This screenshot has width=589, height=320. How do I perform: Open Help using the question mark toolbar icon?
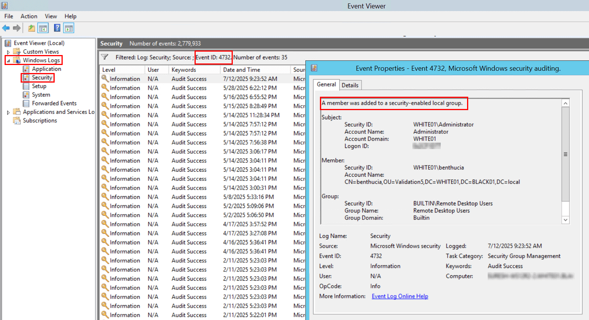coord(56,28)
